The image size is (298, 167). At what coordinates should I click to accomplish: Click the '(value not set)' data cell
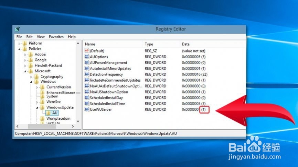pyautogui.click(x=193, y=51)
